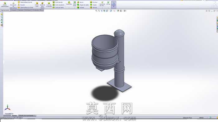Select the Redondeo tool
The image size is (218, 122).
[69, 3]
